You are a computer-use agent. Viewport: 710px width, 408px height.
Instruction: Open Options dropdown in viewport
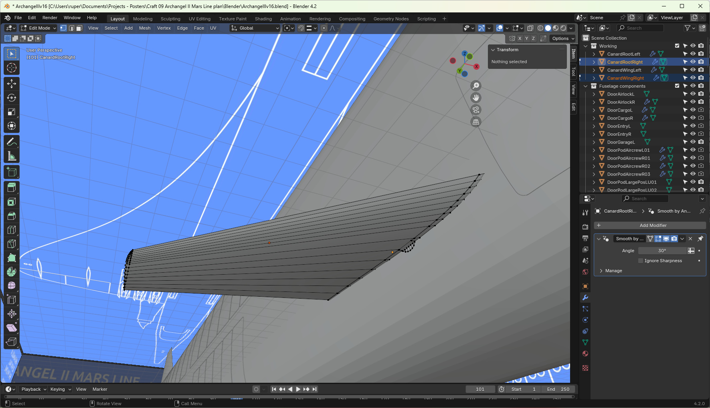(x=563, y=38)
